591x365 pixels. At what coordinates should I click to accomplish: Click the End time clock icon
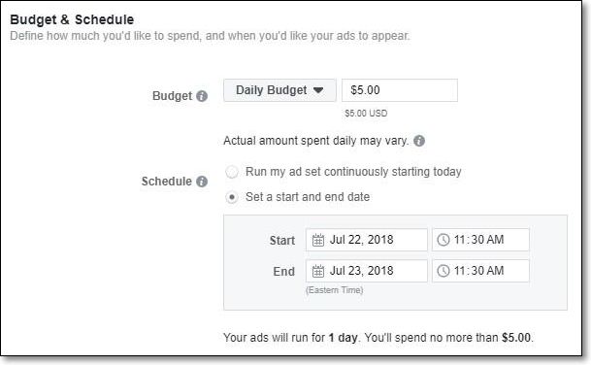point(443,271)
